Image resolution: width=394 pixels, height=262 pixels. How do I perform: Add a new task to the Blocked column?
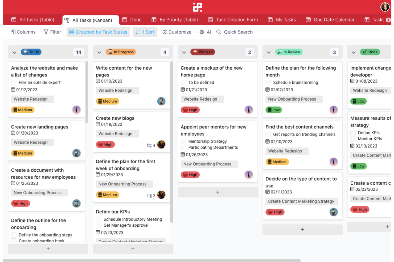coord(217,192)
